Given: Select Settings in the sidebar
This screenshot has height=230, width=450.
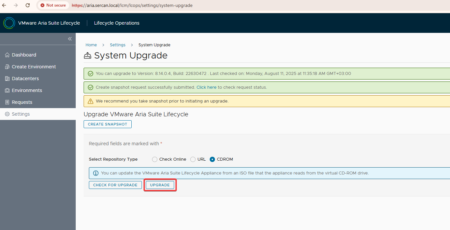Looking at the screenshot, I should point(38,114).
